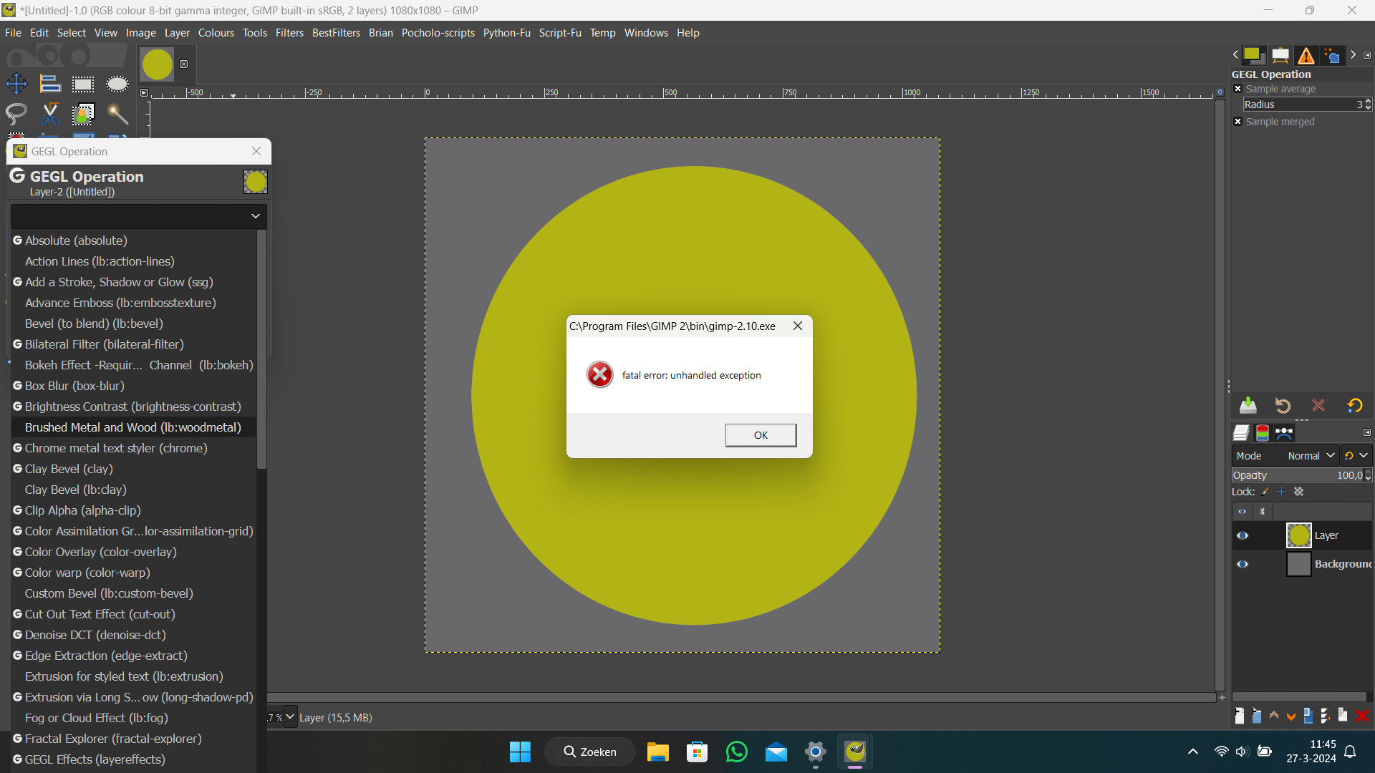Toggle lock alpha channel

[x=1299, y=492]
